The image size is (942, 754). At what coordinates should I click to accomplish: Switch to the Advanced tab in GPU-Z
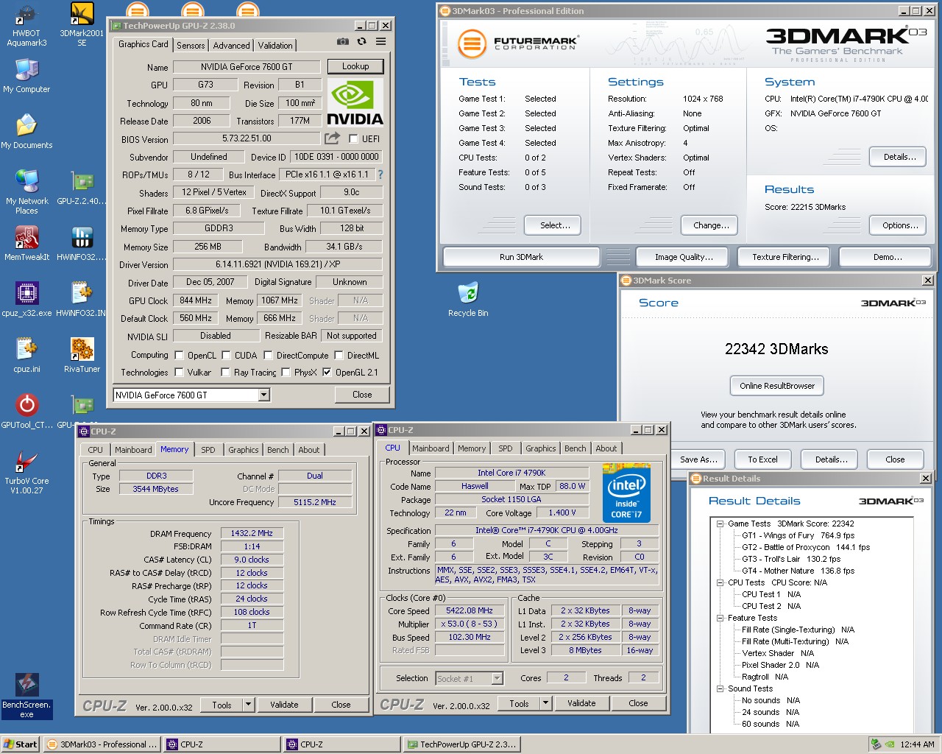coord(232,46)
